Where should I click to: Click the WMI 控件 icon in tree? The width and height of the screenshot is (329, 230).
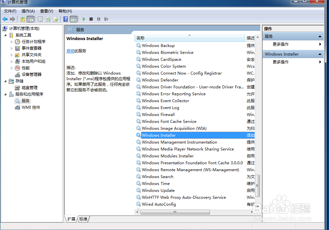click(17, 107)
